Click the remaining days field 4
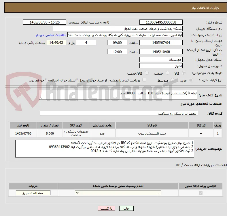The image size is (227, 216). (86, 42)
